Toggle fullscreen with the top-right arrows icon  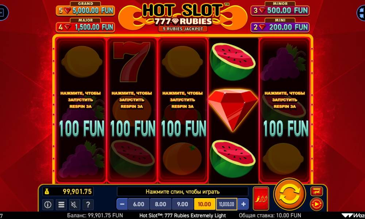(361, 12)
